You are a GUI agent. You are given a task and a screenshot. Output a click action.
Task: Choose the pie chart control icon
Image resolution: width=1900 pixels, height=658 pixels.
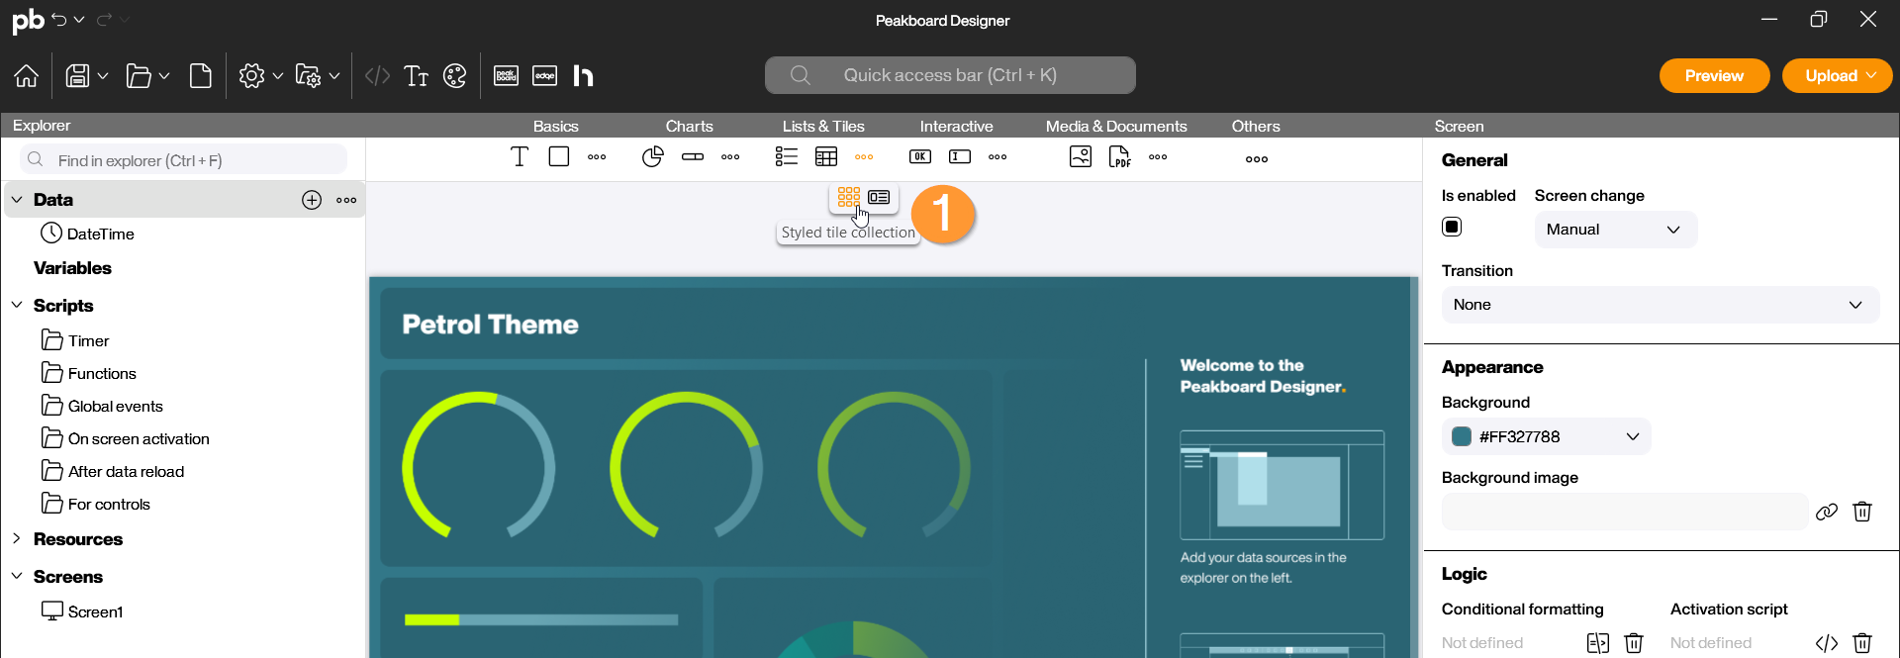(x=652, y=157)
